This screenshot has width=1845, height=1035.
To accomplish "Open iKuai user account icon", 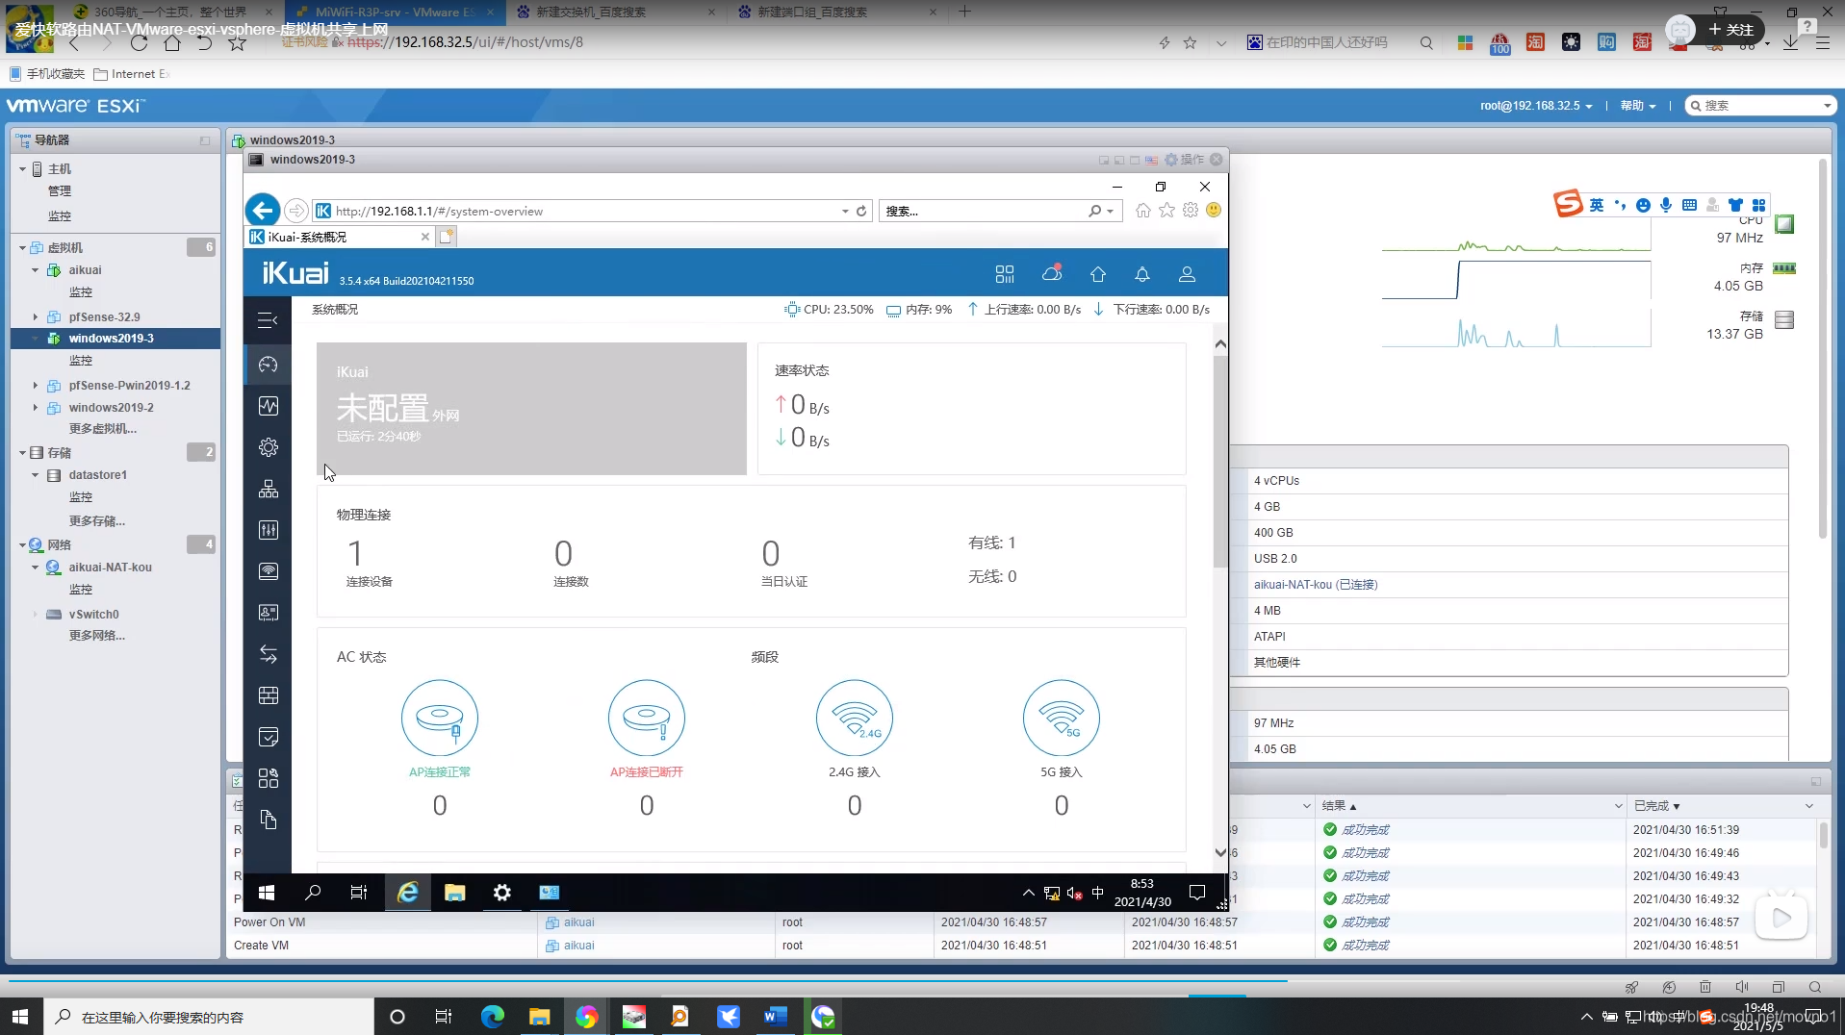I will (1187, 274).
